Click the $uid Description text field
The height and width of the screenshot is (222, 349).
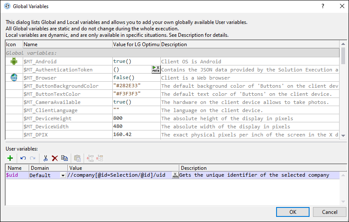(x=257, y=175)
